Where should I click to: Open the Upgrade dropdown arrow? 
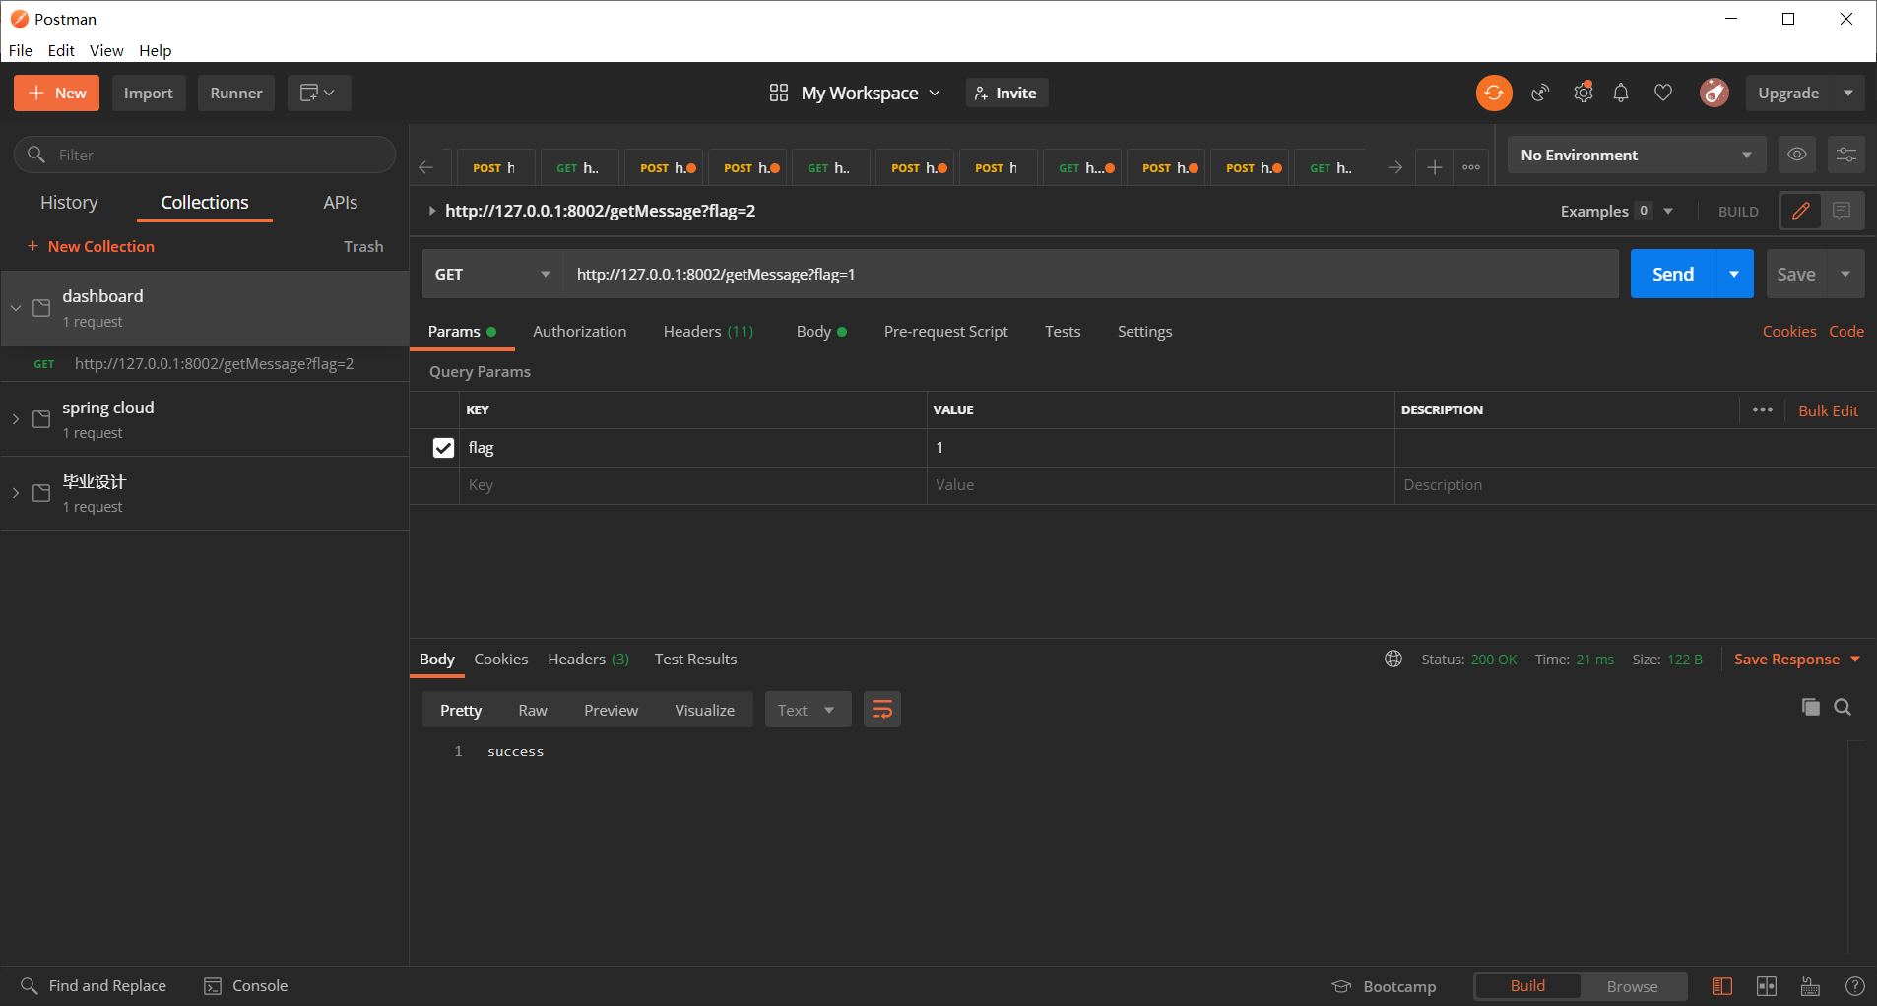1848,93
